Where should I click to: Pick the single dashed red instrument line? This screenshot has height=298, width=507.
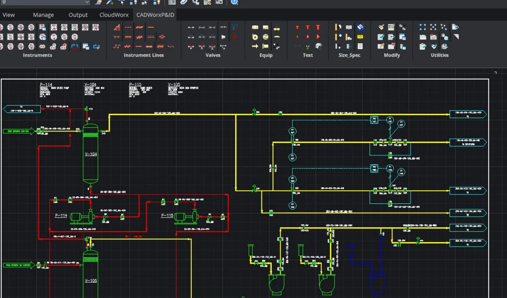128,27
